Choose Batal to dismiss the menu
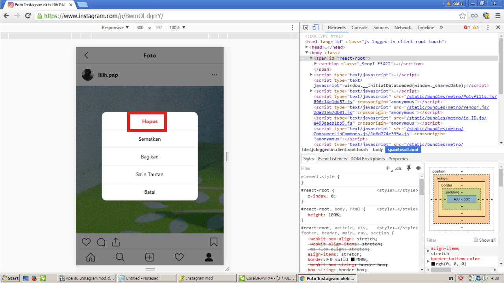The height and width of the screenshot is (283, 504). click(150, 192)
